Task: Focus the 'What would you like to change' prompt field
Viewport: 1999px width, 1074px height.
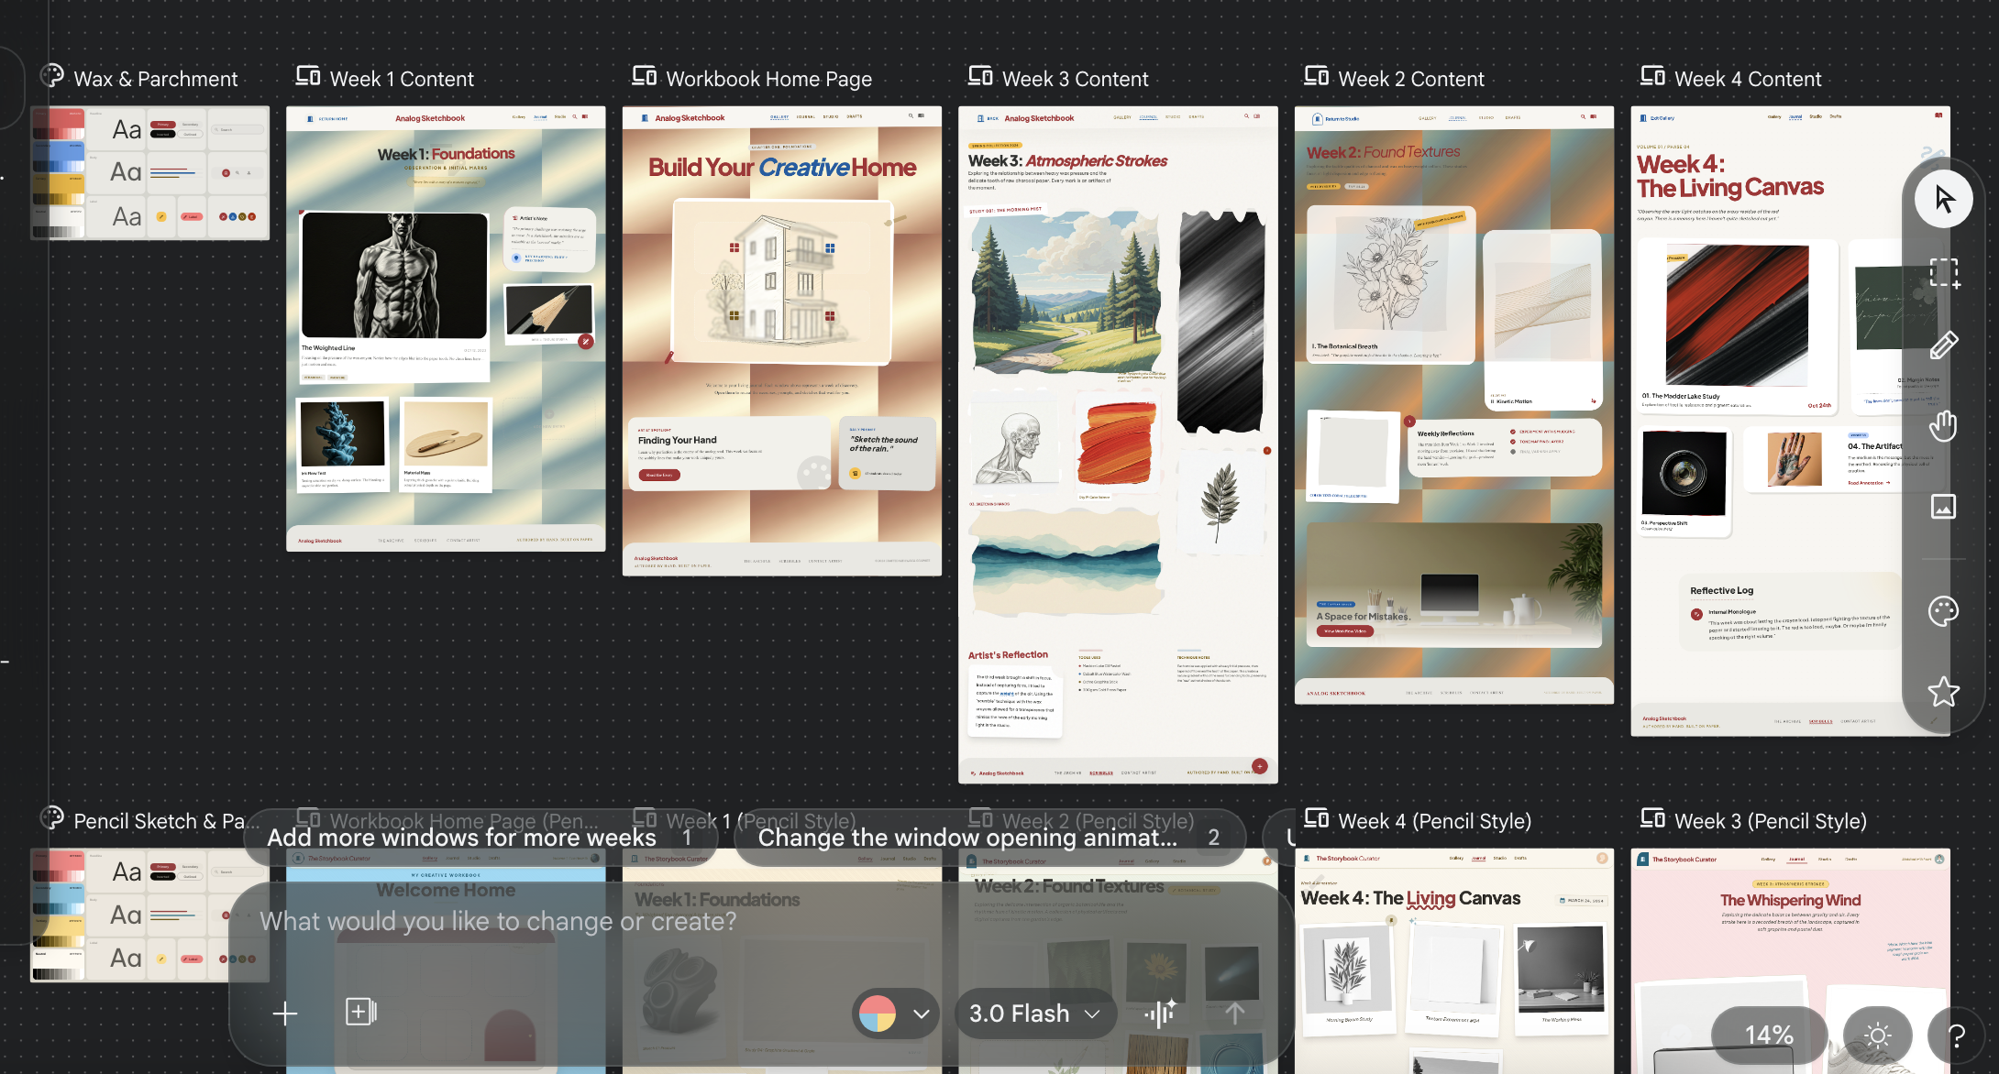Action: click(x=498, y=921)
